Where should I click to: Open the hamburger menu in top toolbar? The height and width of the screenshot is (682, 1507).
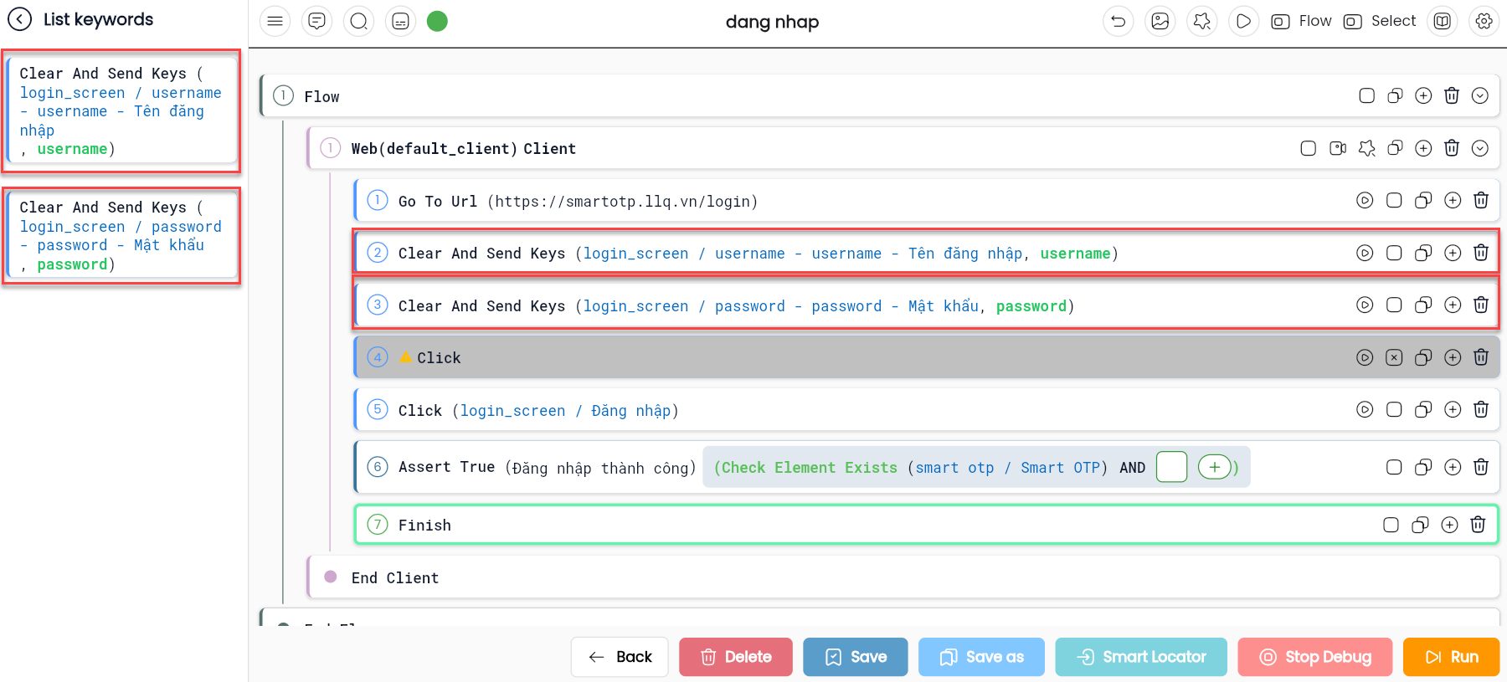(275, 21)
